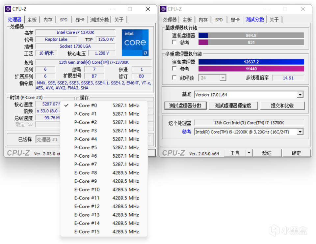
Task: Open the reference processor i9-12900K dropdown
Action: (x=300, y=132)
